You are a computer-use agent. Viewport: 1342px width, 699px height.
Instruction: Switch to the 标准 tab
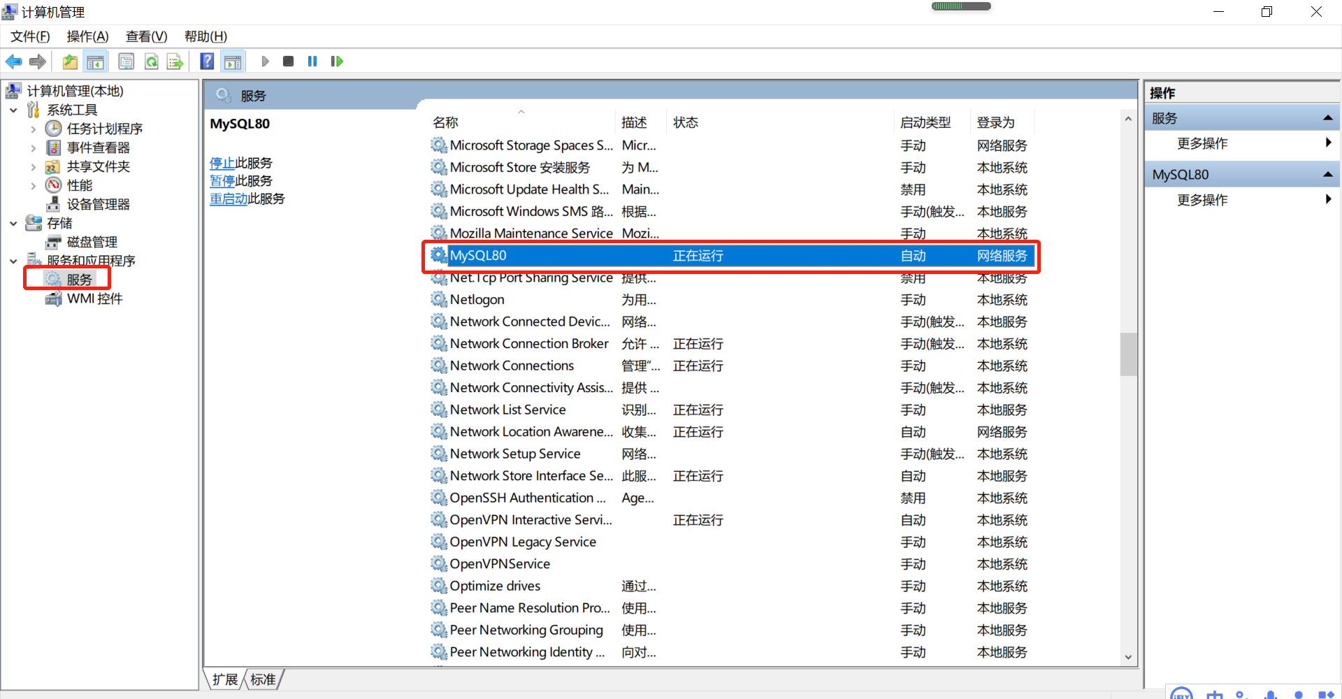pos(263,679)
